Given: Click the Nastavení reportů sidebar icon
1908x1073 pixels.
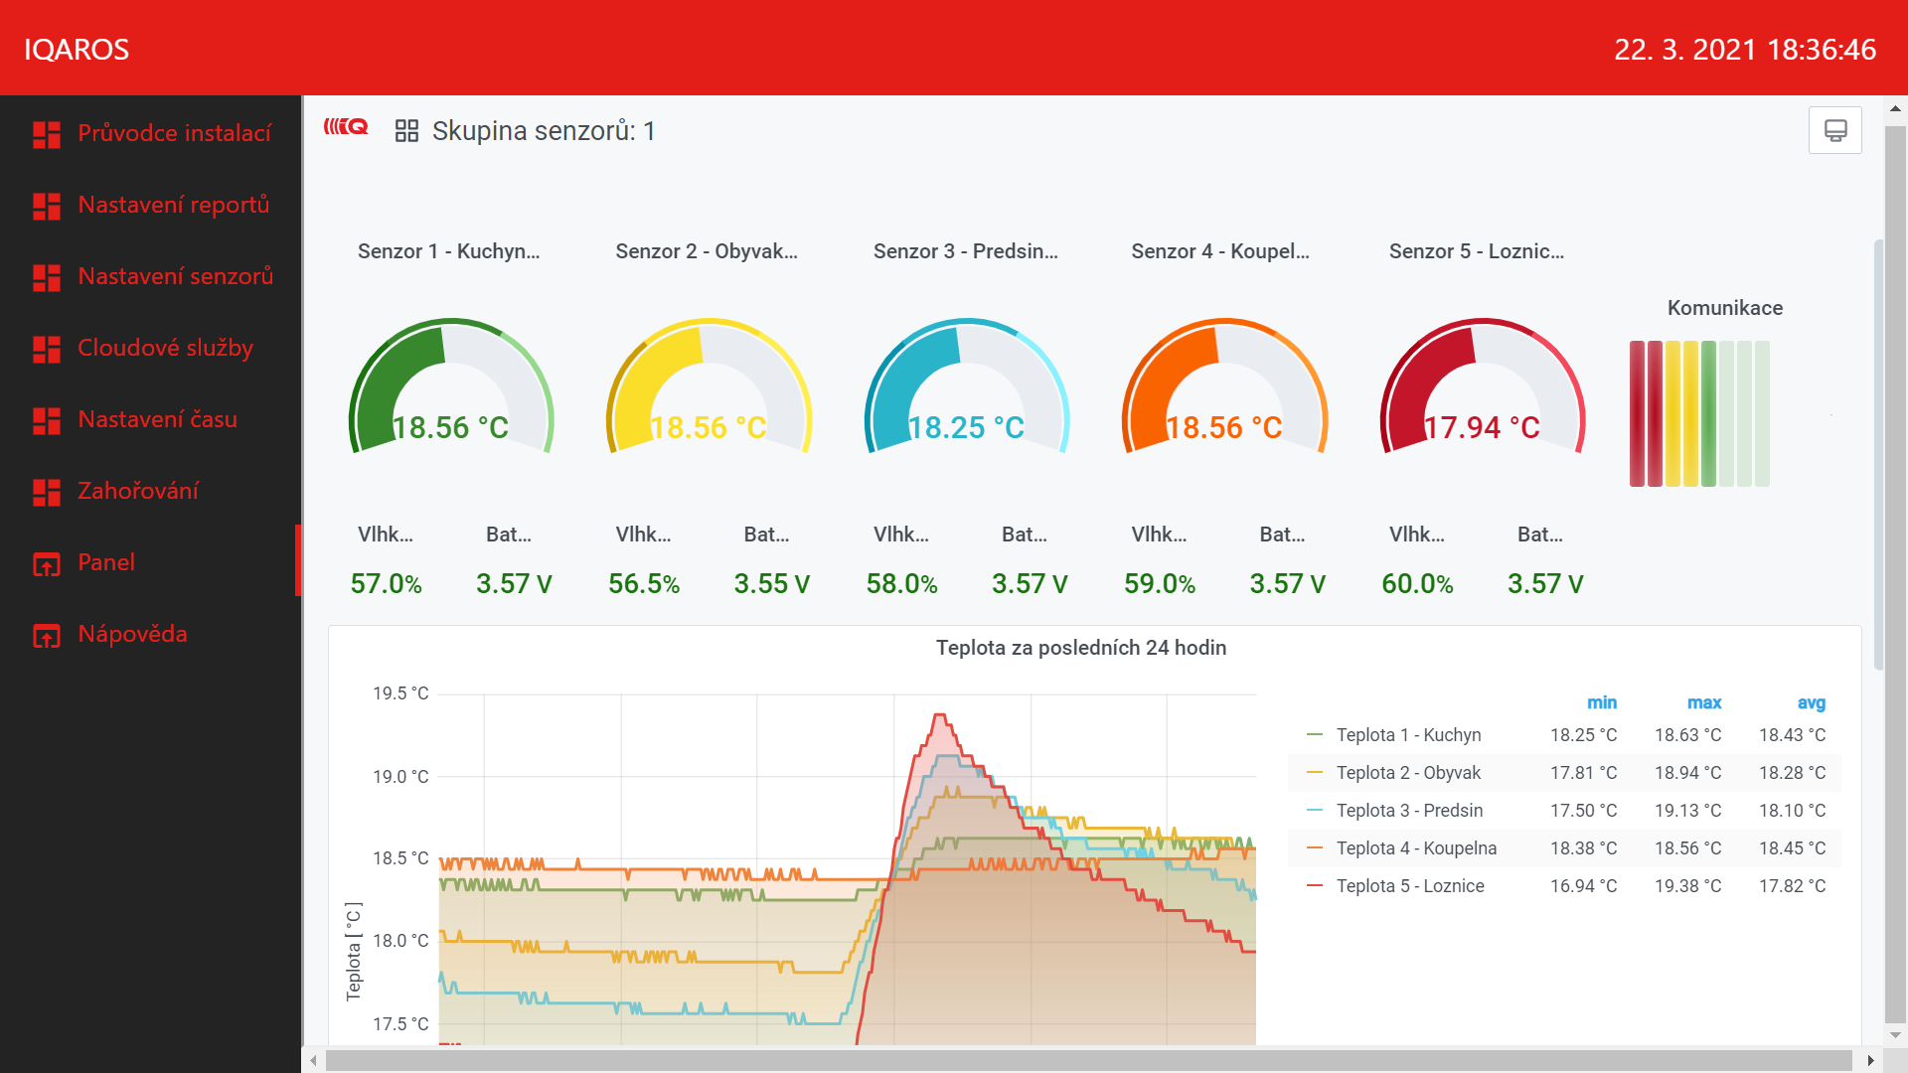Looking at the screenshot, I should coord(47,206).
